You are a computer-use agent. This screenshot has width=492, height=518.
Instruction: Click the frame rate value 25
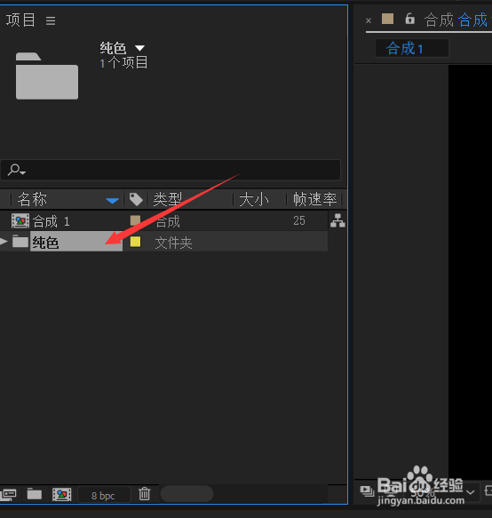coord(299,220)
